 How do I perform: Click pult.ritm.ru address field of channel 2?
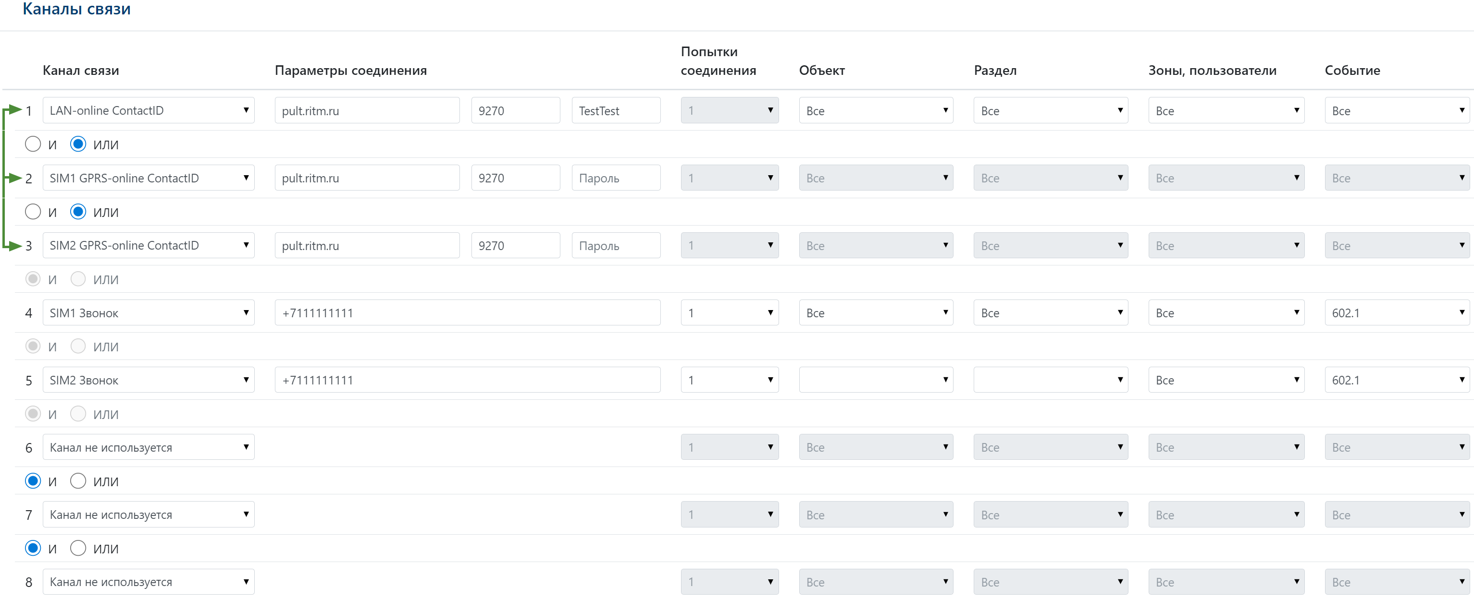[x=366, y=178]
